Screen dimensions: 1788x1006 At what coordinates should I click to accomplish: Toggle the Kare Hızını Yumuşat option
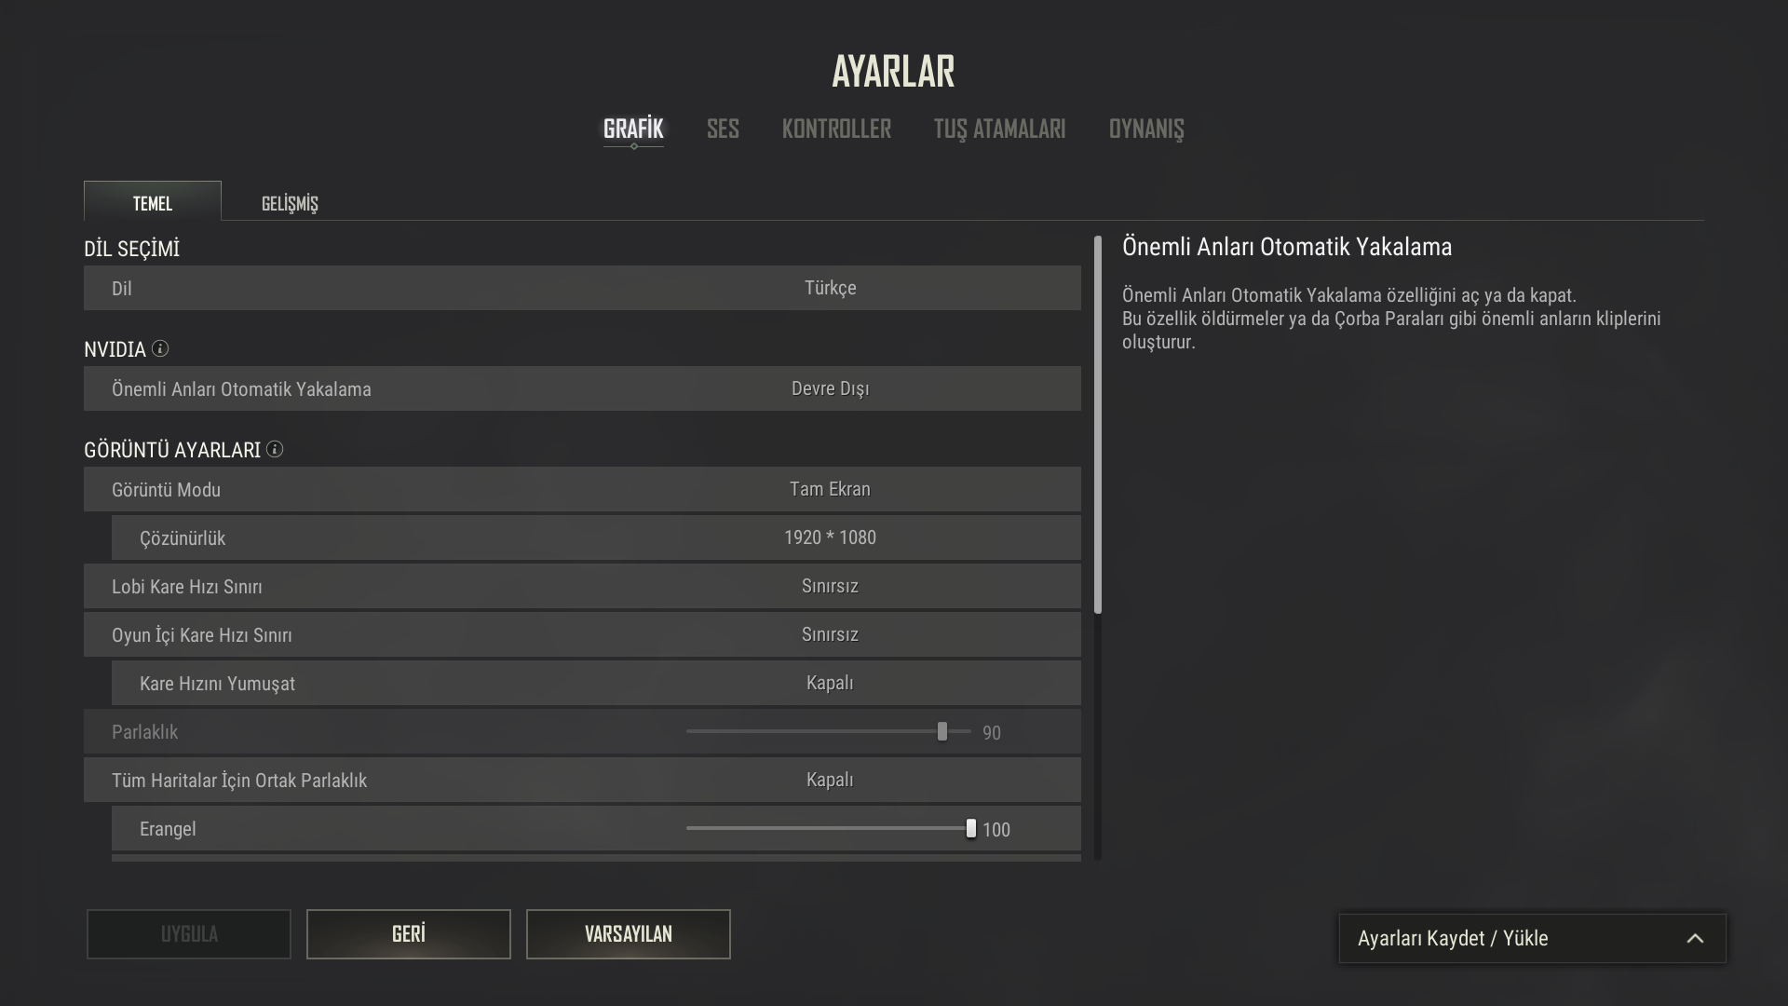click(829, 683)
